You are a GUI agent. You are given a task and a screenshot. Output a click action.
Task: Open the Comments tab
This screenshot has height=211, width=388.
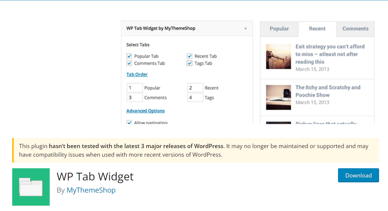tap(355, 28)
